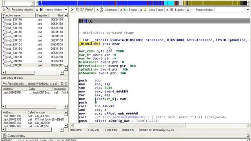Image resolution: width=251 pixels, height=141 pixels.
Task: Click the Exports tab icon
Action: [172, 9]
